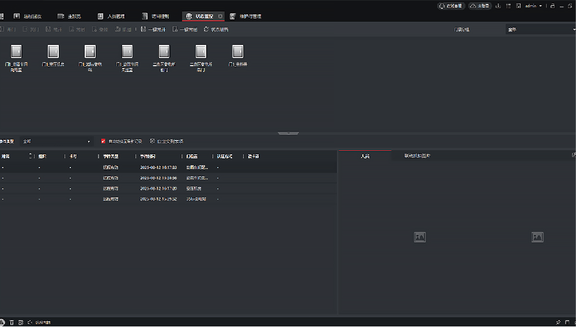The height and width of the screenshot is (327, 576).
Task: Click the 状态刷新 refresh button
Action: pos(216,29)
